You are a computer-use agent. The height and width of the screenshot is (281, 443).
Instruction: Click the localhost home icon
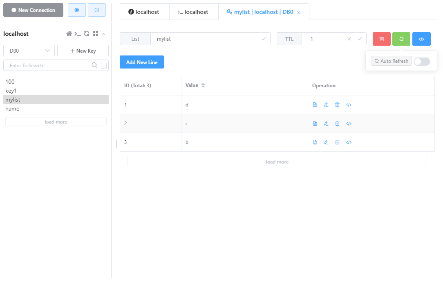pos(69,34)
